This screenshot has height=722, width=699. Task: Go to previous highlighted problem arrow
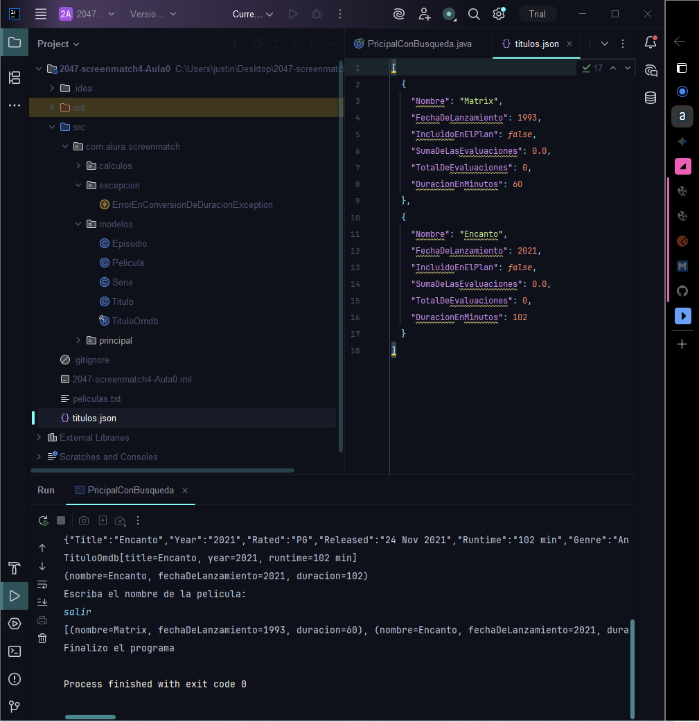[613, 68]
